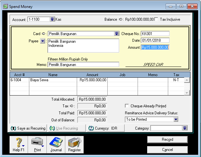Click the Card name field
This screenshot has width=201, height=157.
pos(81,33)
